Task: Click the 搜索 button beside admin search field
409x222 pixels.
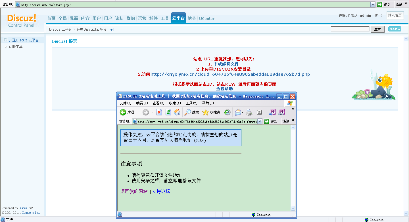Action: (x=377, y=29)
